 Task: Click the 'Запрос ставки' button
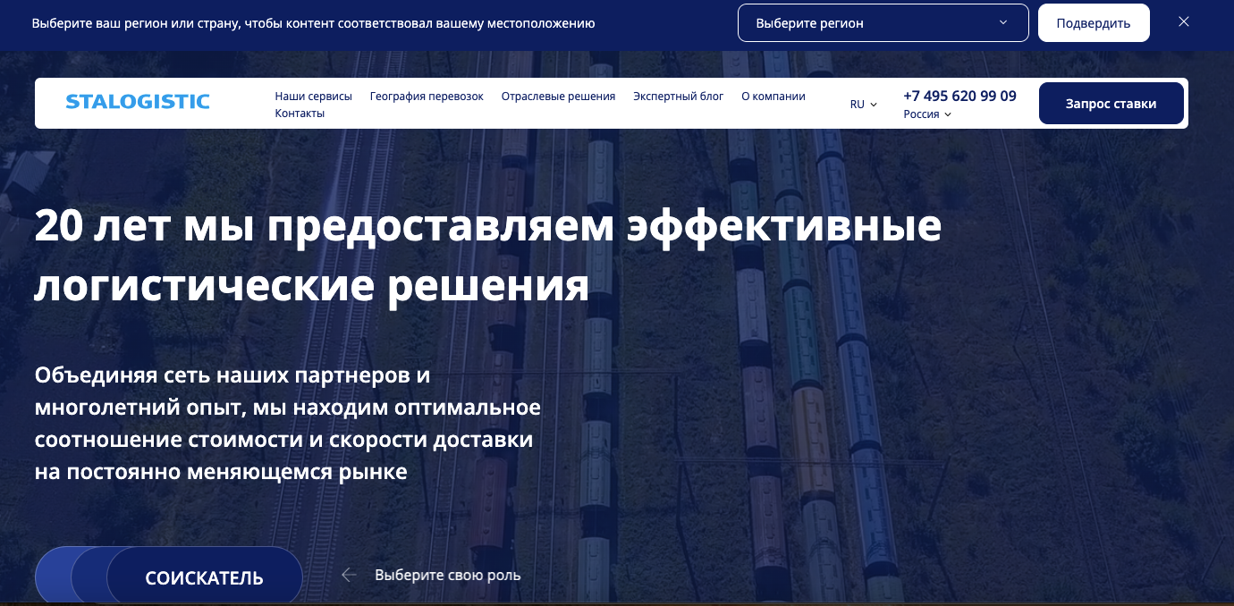1111,104
